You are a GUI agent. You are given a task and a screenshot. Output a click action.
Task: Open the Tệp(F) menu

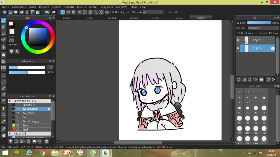[5, 7]
